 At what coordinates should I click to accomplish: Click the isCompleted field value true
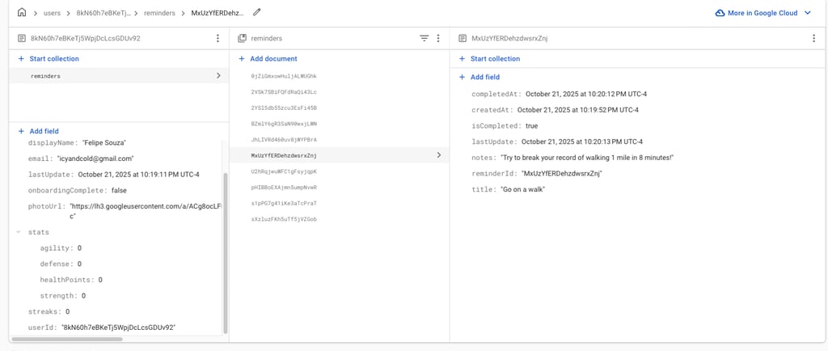531,126
